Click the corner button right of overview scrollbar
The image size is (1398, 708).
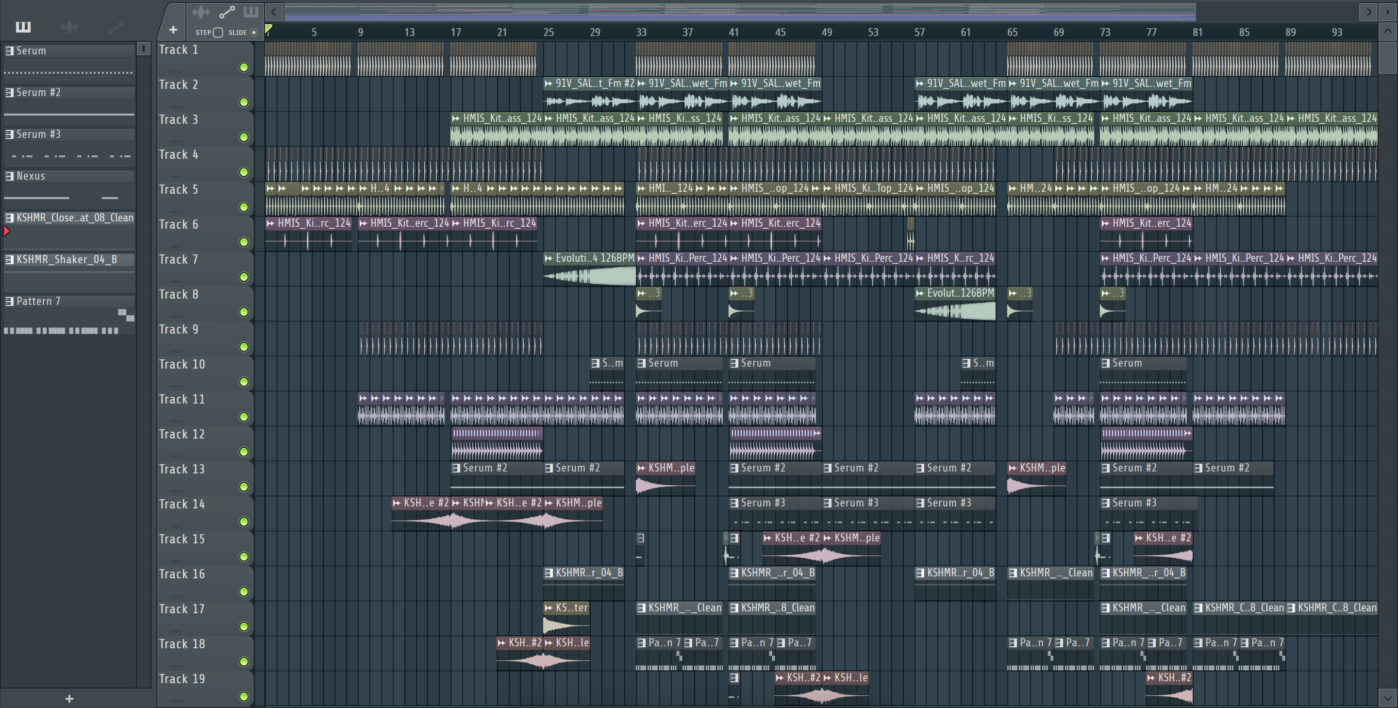pos(1388,11)
